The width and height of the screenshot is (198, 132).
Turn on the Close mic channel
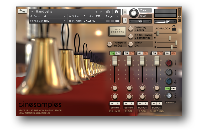pyautogui.click(x=126, y=53)
